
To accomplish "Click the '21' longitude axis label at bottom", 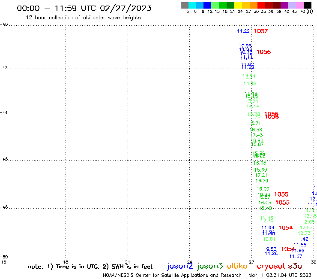I will [x=128, y=262].
